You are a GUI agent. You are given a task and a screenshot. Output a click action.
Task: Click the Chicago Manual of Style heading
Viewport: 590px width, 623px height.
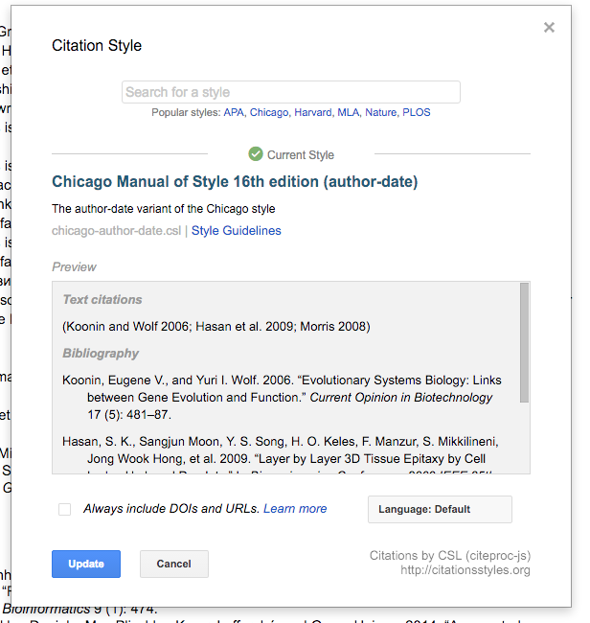coord(235,182)
